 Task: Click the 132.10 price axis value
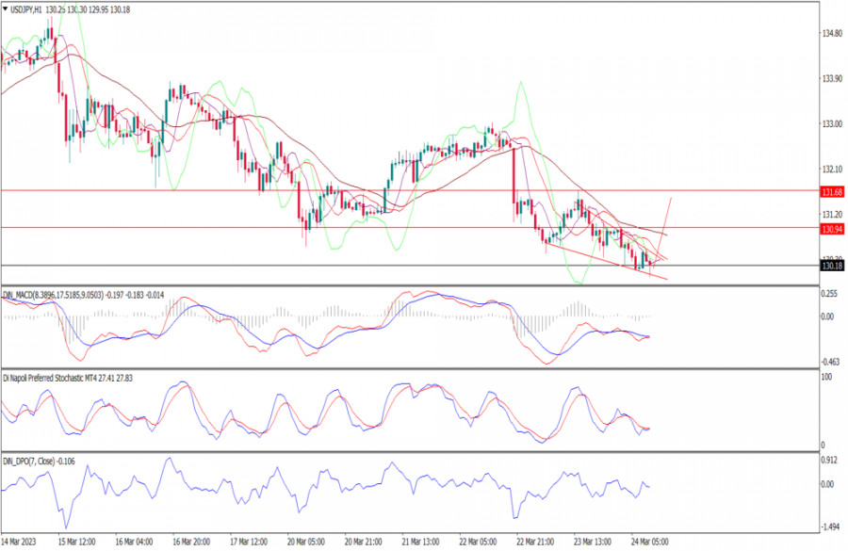tap(832, 170)
